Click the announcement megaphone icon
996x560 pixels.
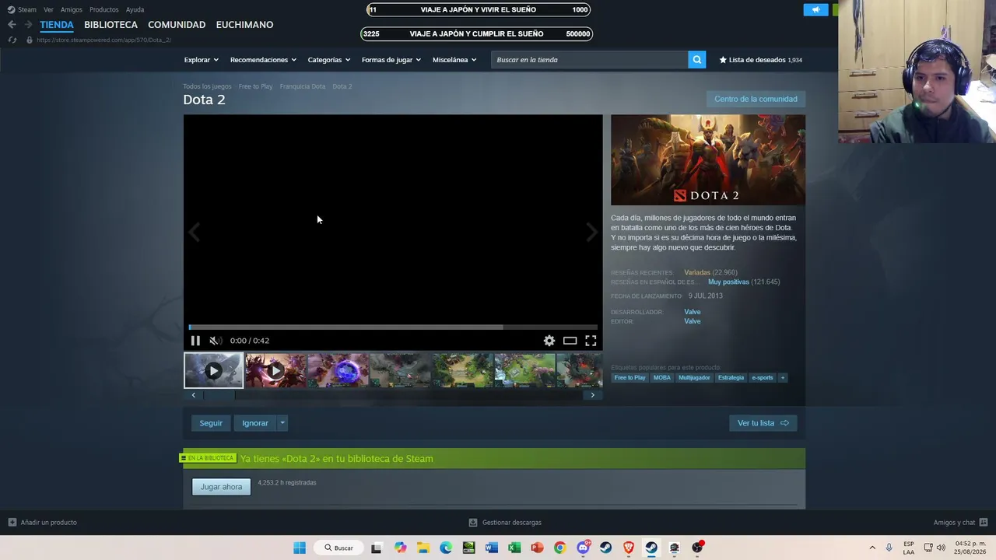[x=815, y=10]
